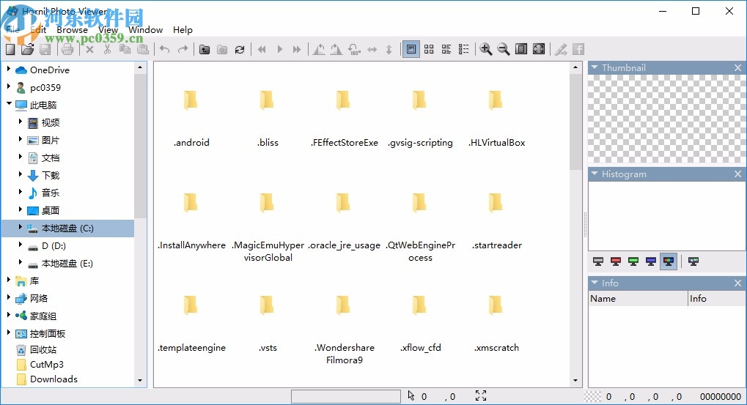Click the status bar input field
The image size is (747, 405).
coord(346,396)
